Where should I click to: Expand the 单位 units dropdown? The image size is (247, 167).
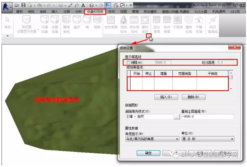(x=207, y=139)
